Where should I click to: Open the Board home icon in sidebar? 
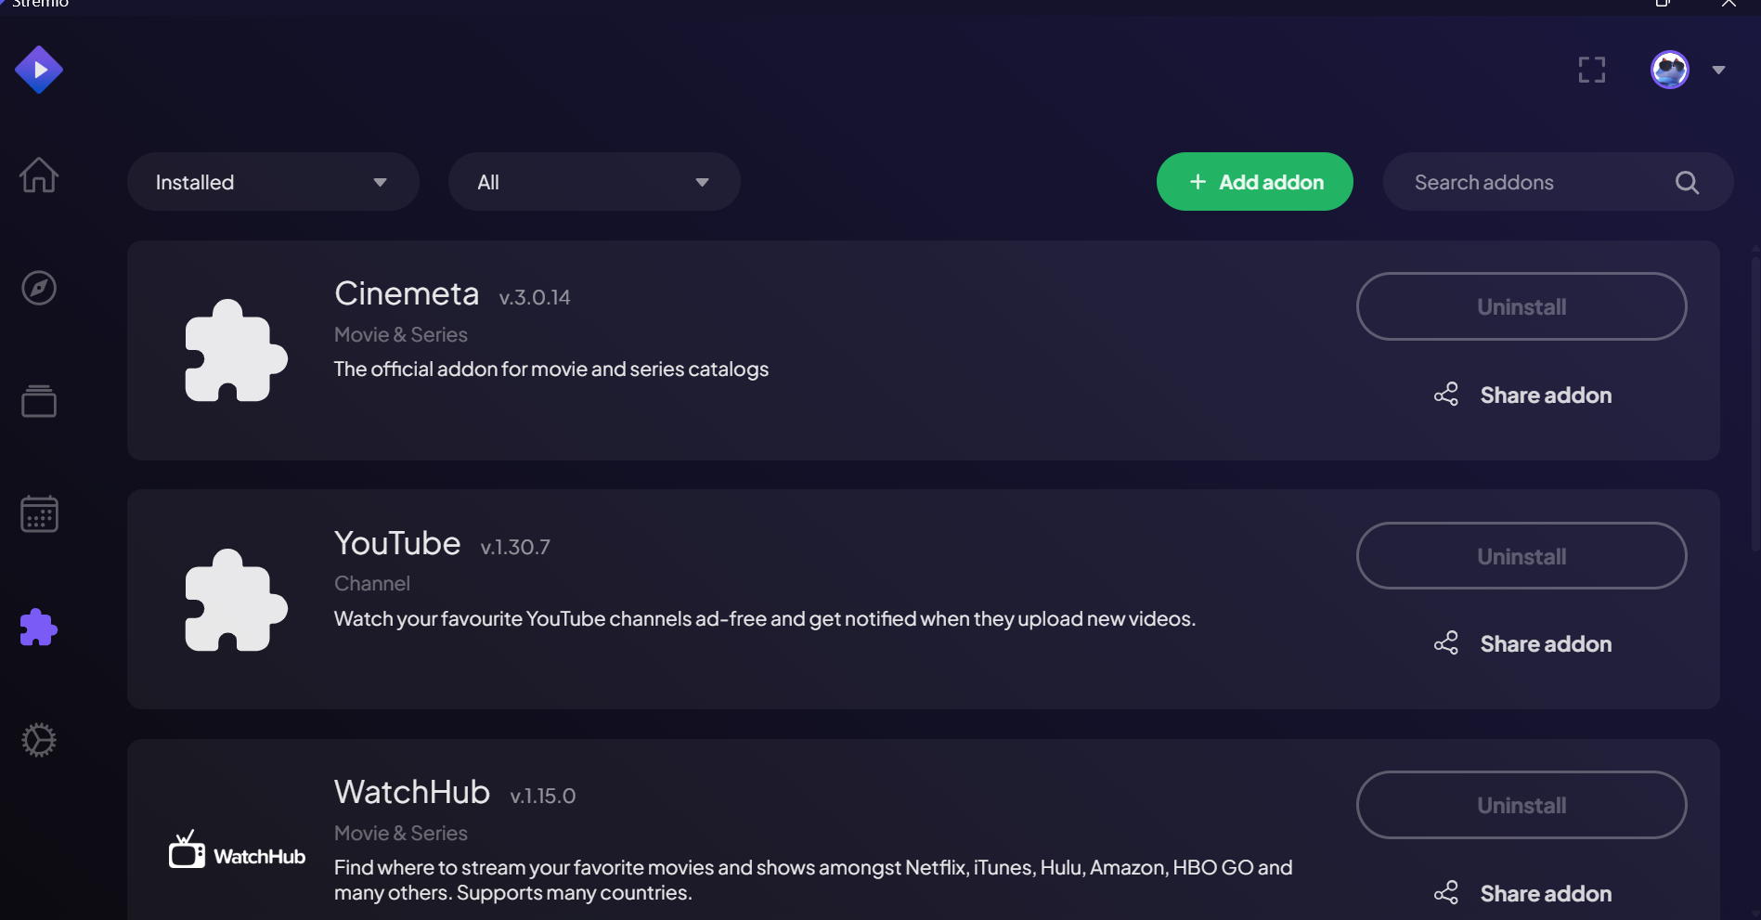tap(39, 175)
